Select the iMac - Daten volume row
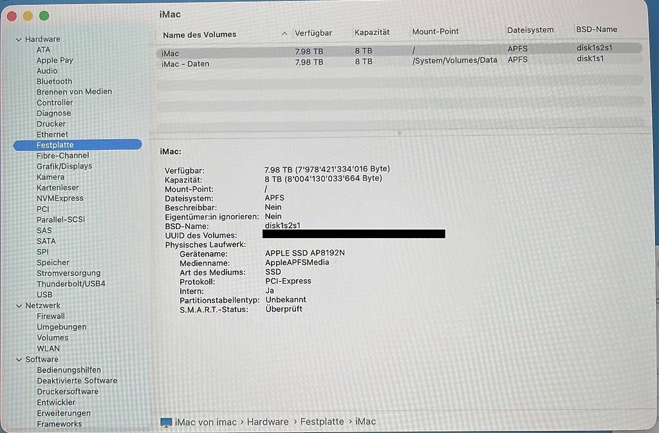This screenshot has height=433, width=659. [399, 62]
